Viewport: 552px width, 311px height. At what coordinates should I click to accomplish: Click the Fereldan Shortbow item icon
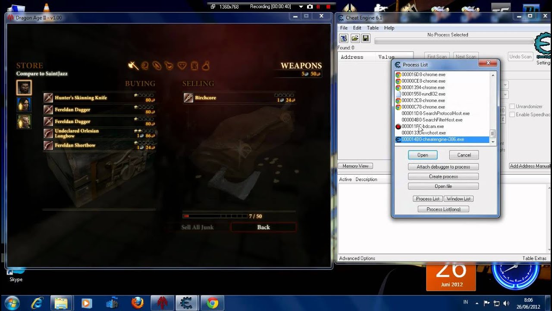pos(48,146)
